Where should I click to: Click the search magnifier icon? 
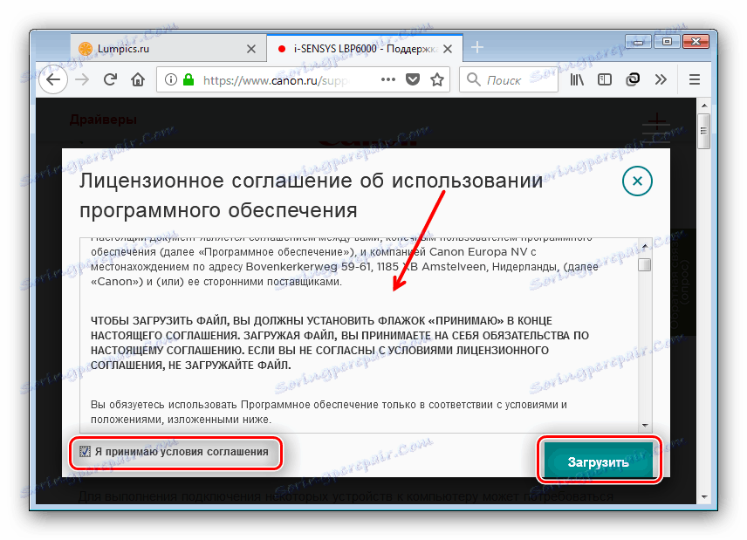coord(473,79)
